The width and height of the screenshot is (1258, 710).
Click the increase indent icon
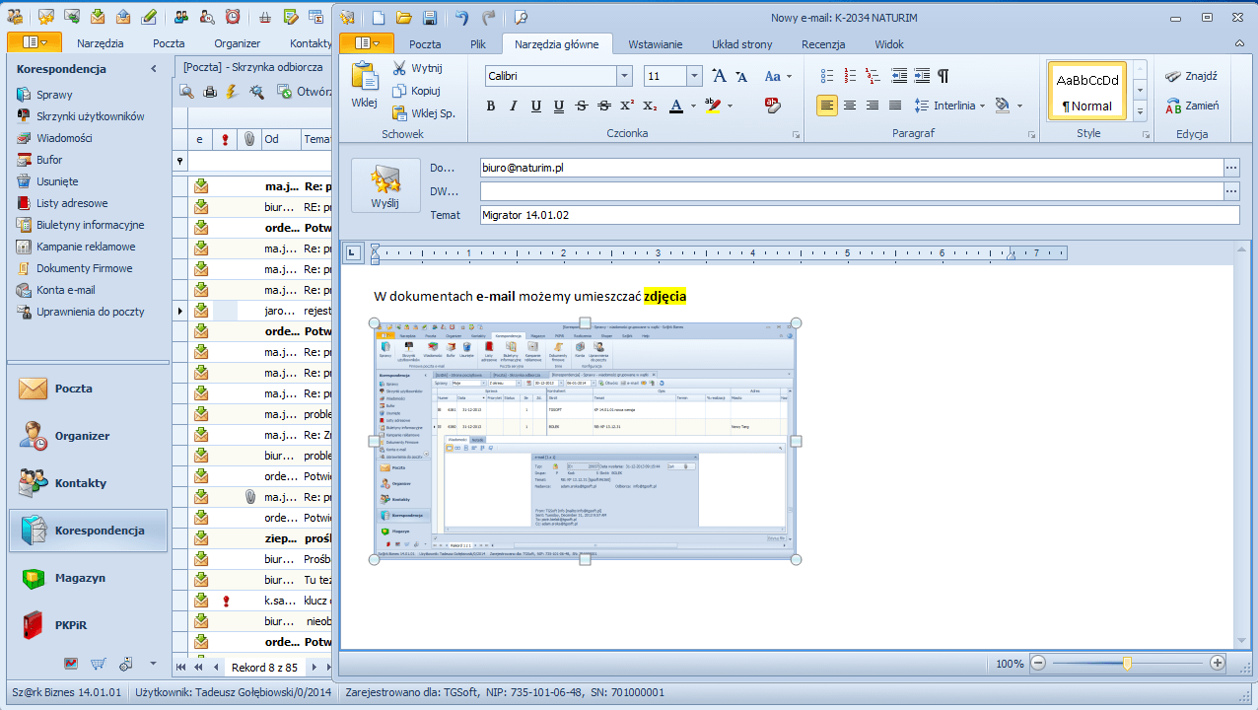922,76
